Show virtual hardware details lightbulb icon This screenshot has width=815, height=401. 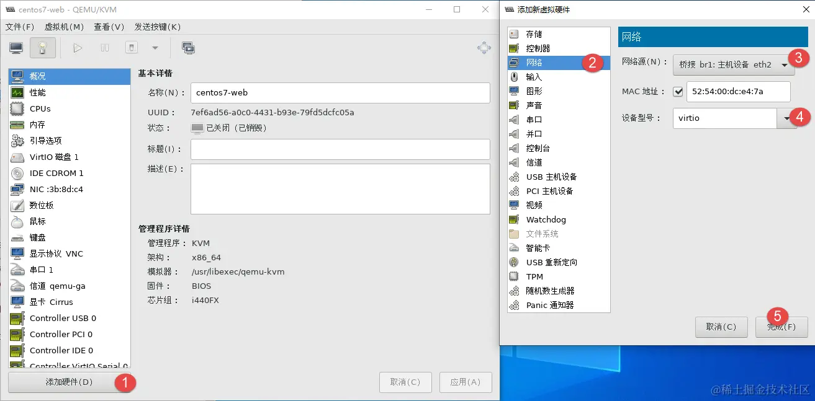42,48
